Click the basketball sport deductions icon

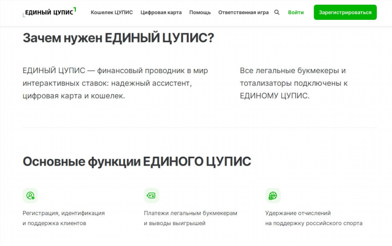click(273, 195)
